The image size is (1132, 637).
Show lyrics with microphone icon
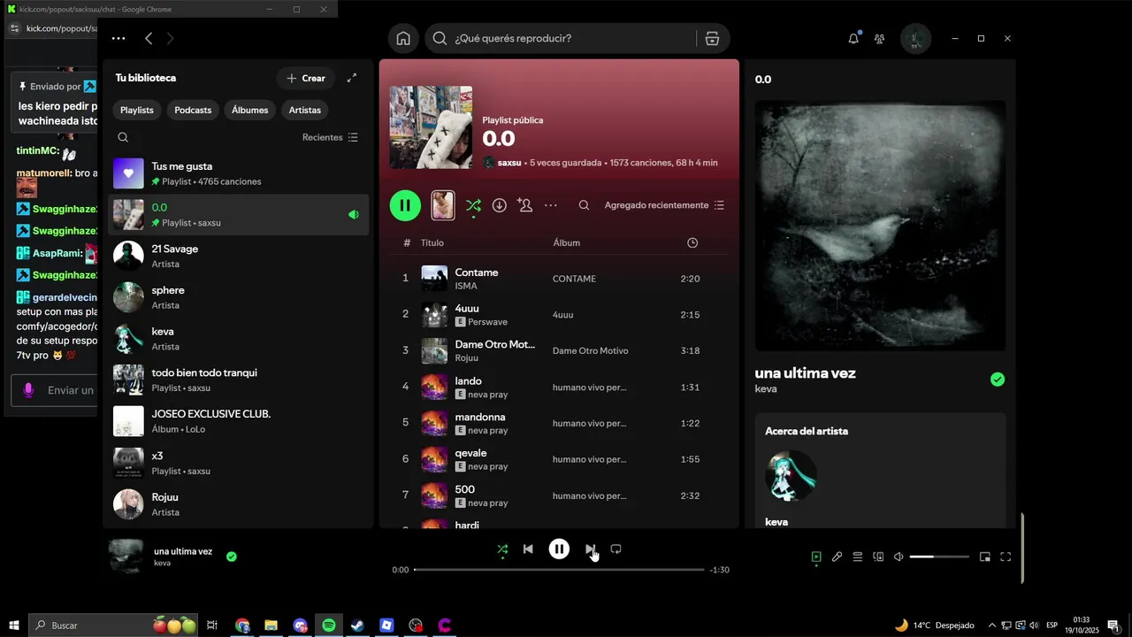coord(837,556)
